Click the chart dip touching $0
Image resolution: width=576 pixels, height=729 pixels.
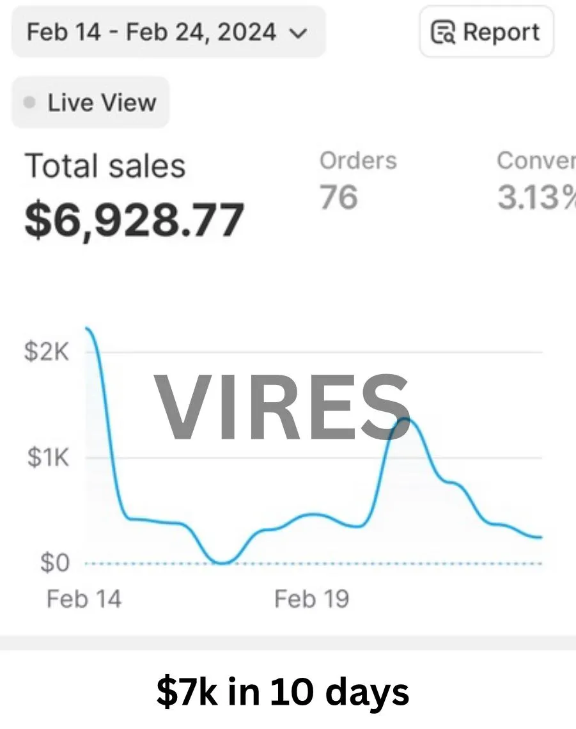click(x=223, y=563)
